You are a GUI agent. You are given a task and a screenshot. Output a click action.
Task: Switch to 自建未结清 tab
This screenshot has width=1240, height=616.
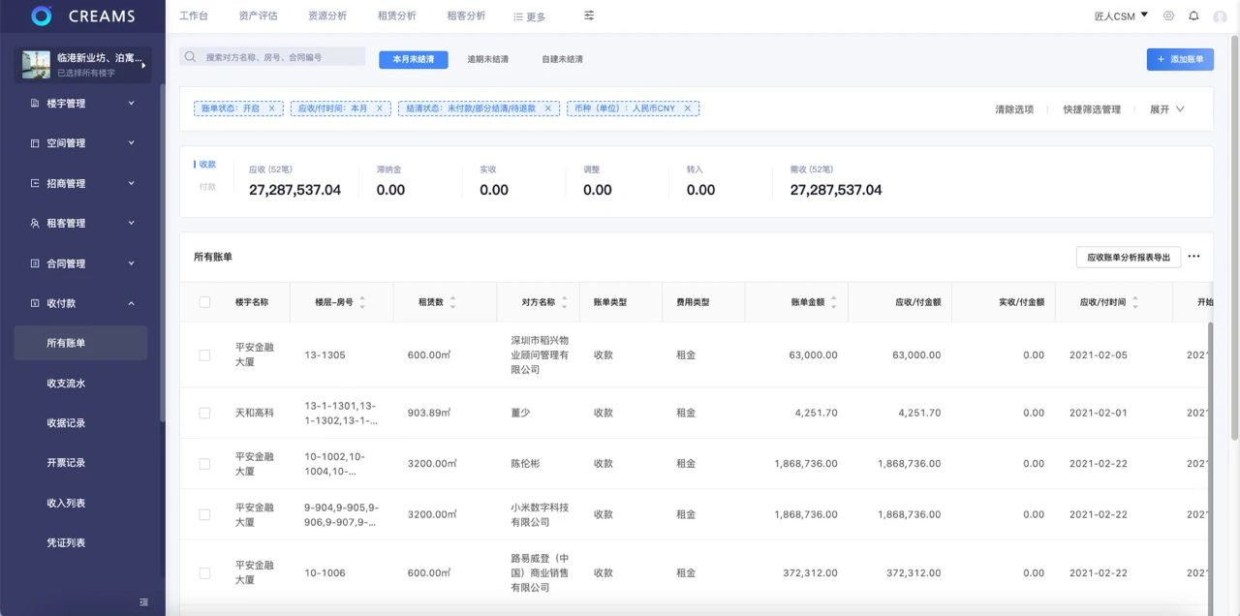tap(563, 59)
